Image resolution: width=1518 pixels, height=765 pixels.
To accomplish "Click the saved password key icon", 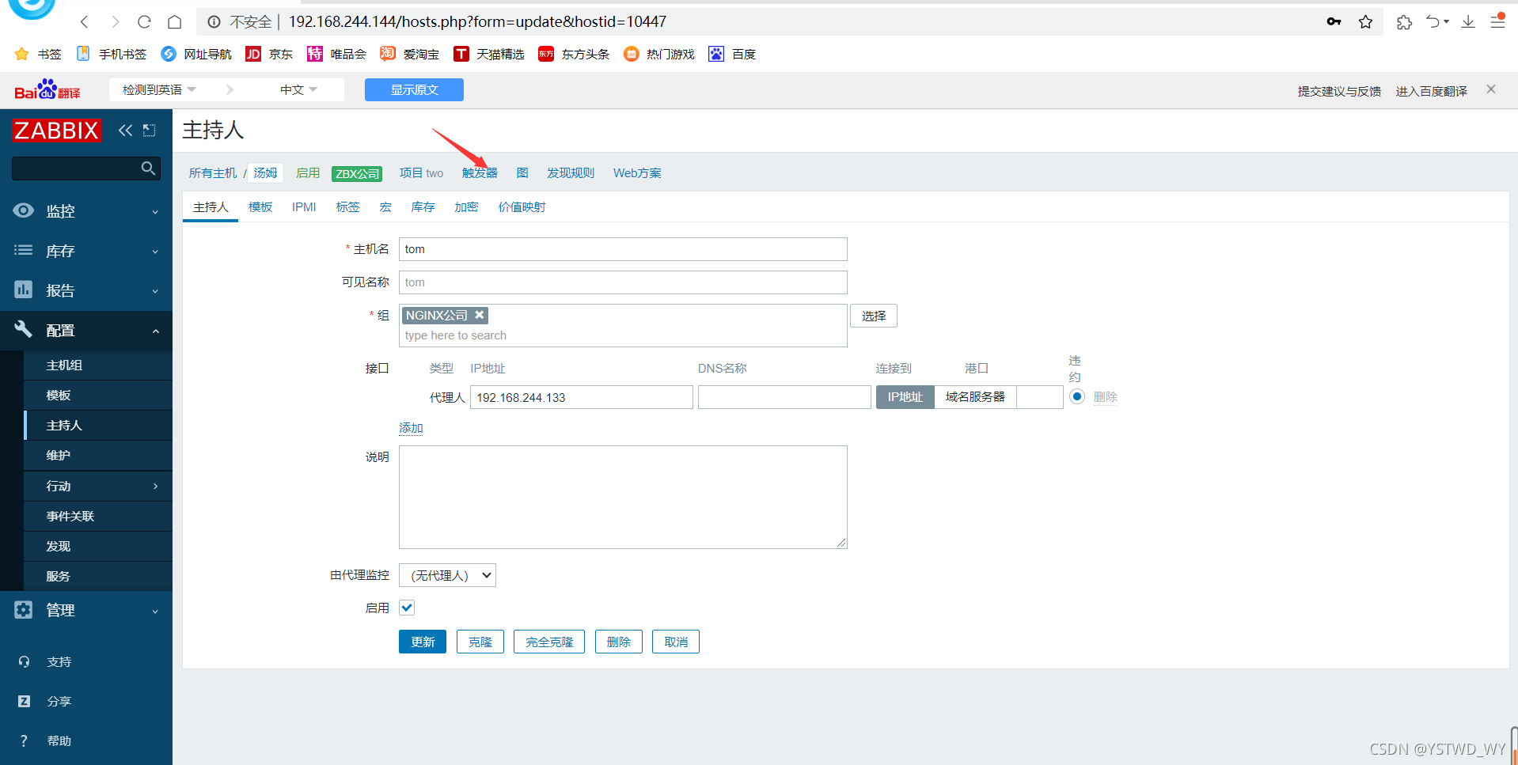I will click(1334, 21).
